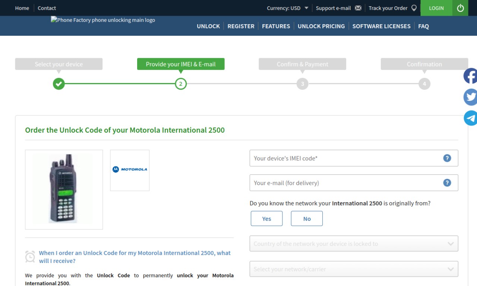The width and height of the screenshot is (477, 286).
Task: Click the step 3 circle indicator
Action: coord(303,84)
